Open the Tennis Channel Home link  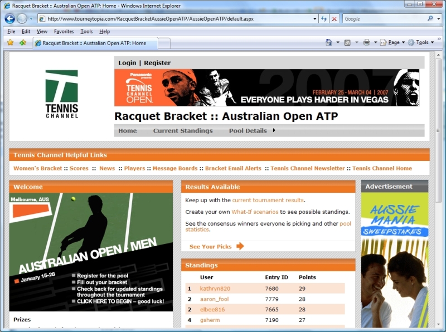(x=382, y=168)
